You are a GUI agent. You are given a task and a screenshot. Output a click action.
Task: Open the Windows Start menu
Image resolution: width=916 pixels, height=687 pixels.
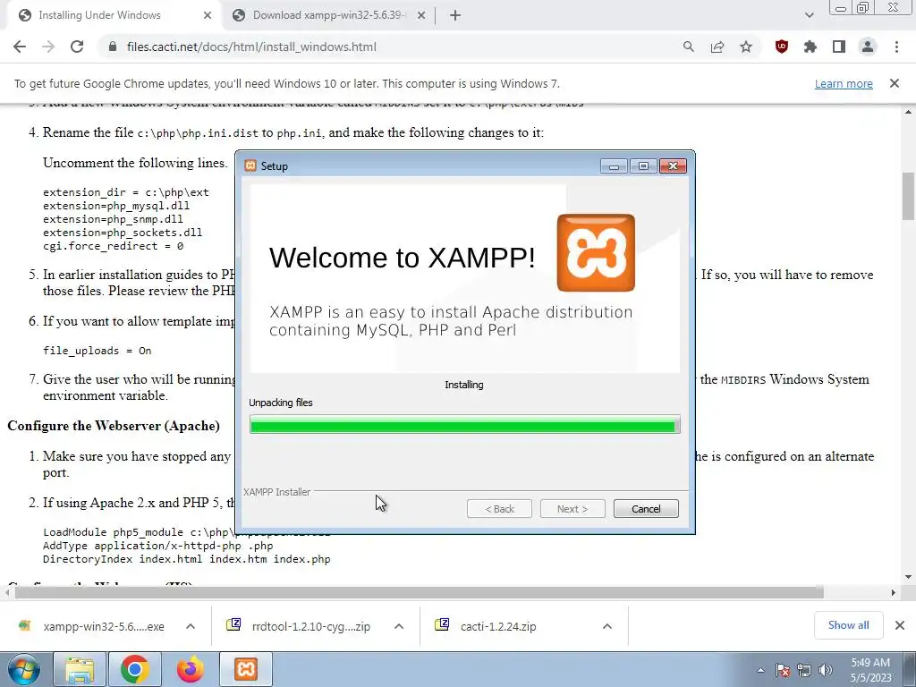[23, 669]
